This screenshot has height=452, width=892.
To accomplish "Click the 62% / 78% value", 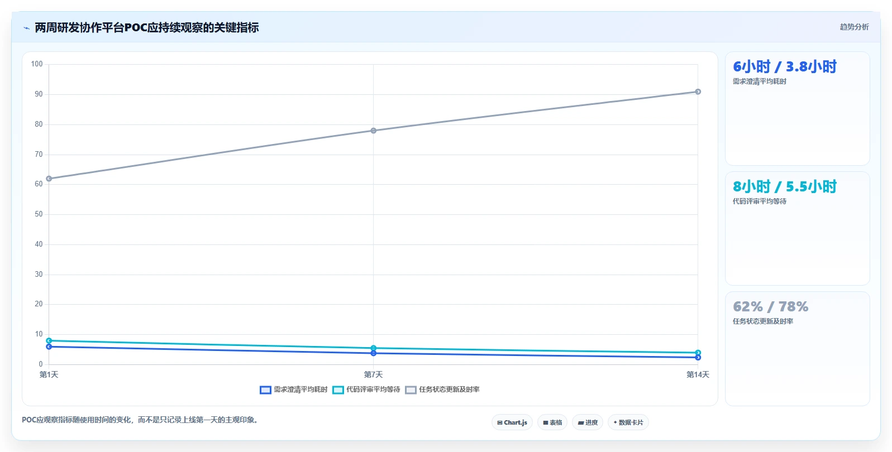I will pyautogui.click(x=771, y=307).
